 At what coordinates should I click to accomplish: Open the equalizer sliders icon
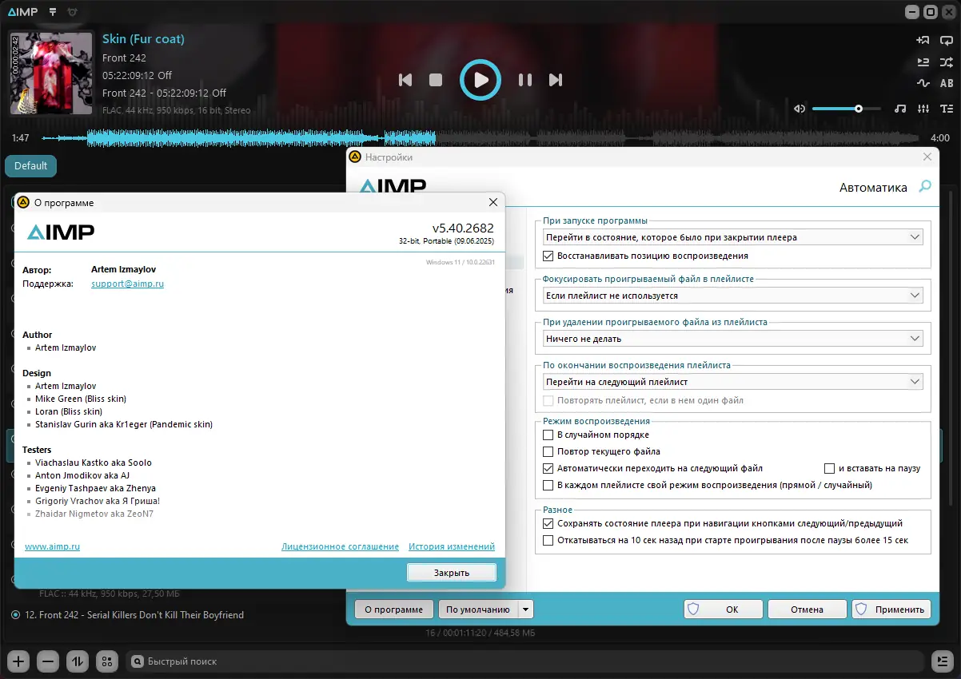pos(923,109)
